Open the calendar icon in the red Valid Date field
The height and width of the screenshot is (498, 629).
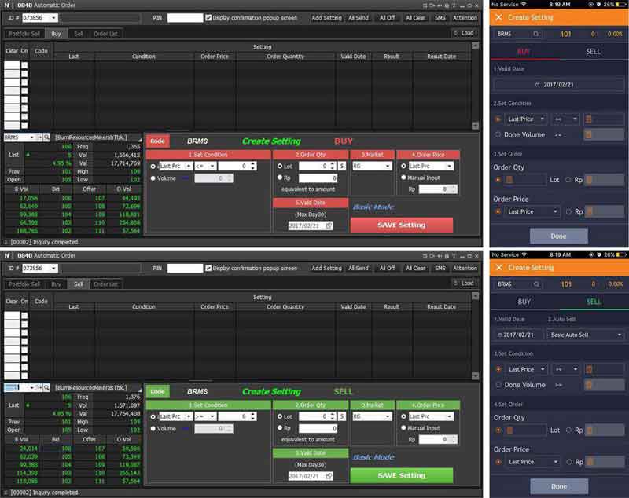click(x=328, y=225)
